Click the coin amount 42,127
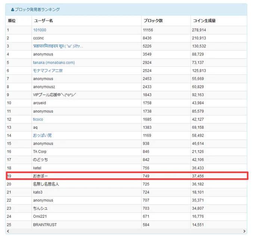254x236 pixels. (198, 119)
